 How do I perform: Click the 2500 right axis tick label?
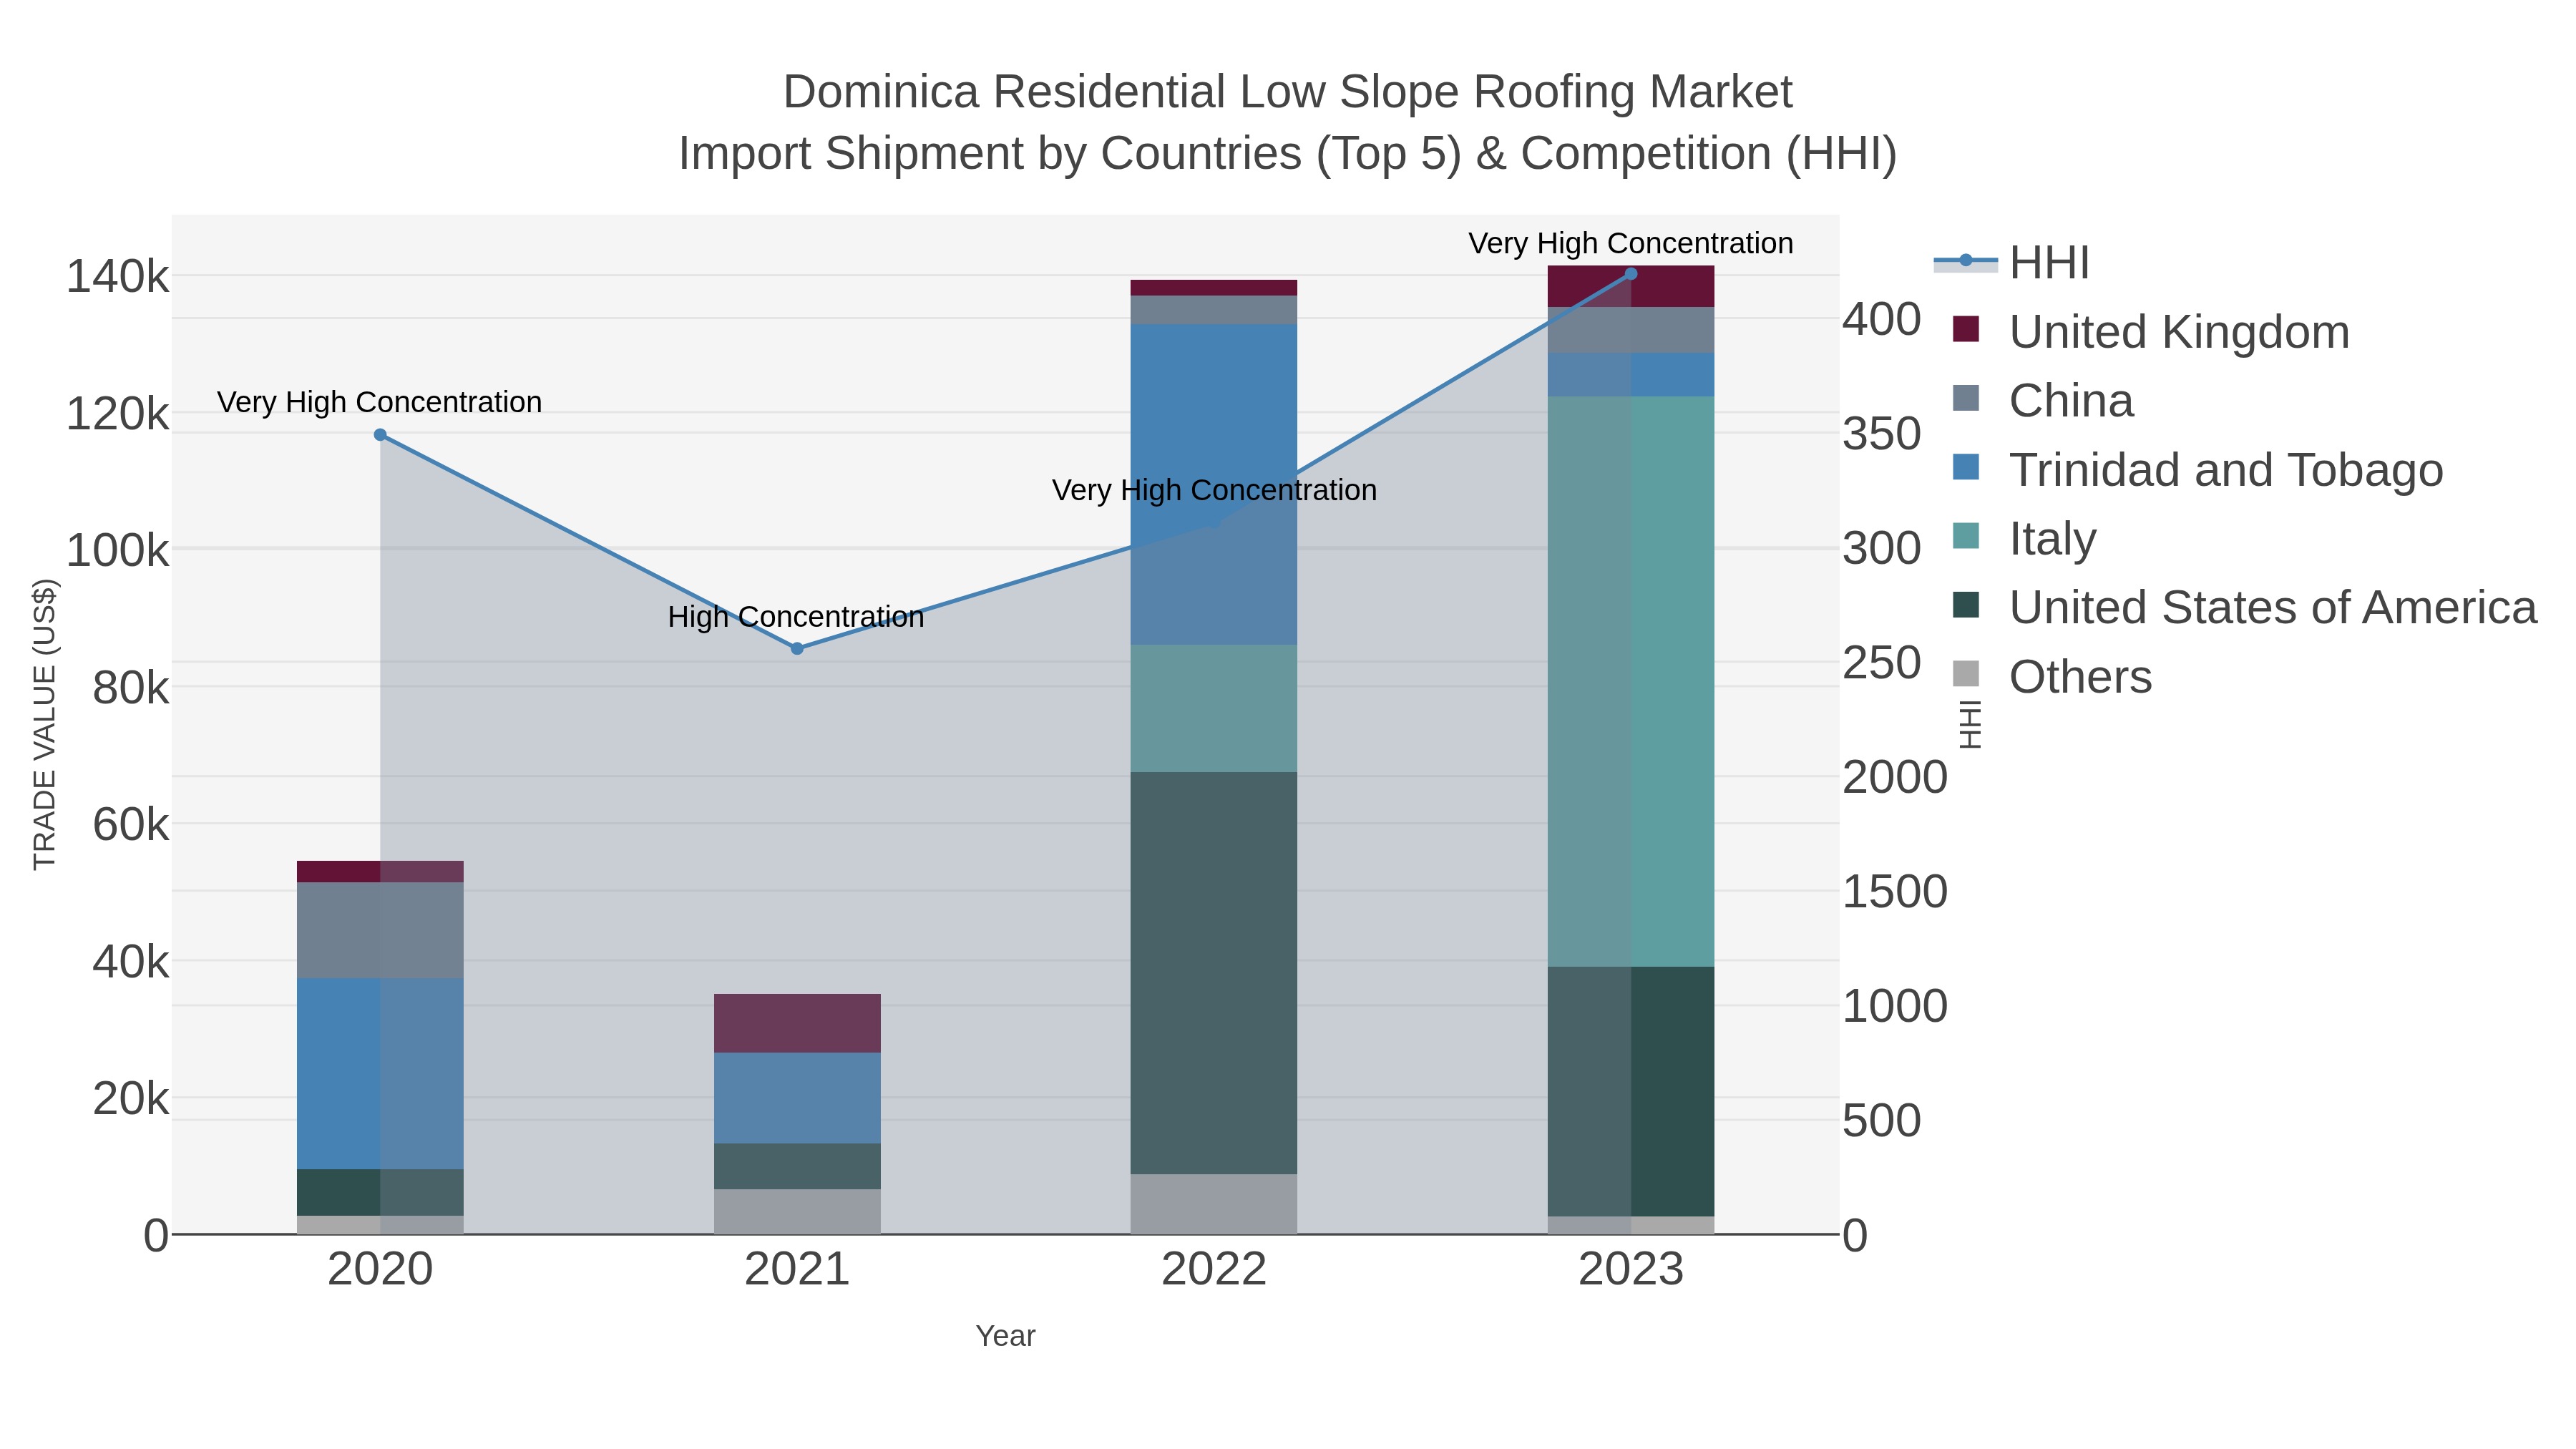[1882, 663]
